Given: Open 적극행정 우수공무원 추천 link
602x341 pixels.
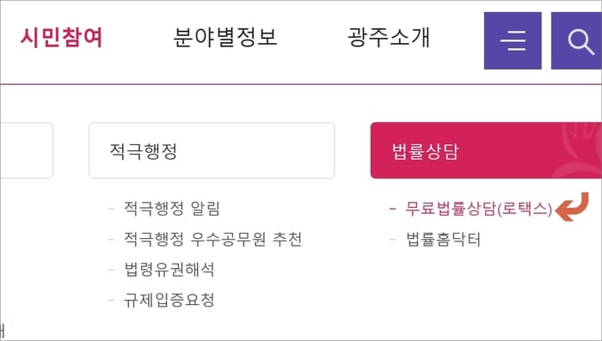Looking at the screenshot, I should [212, 239].
